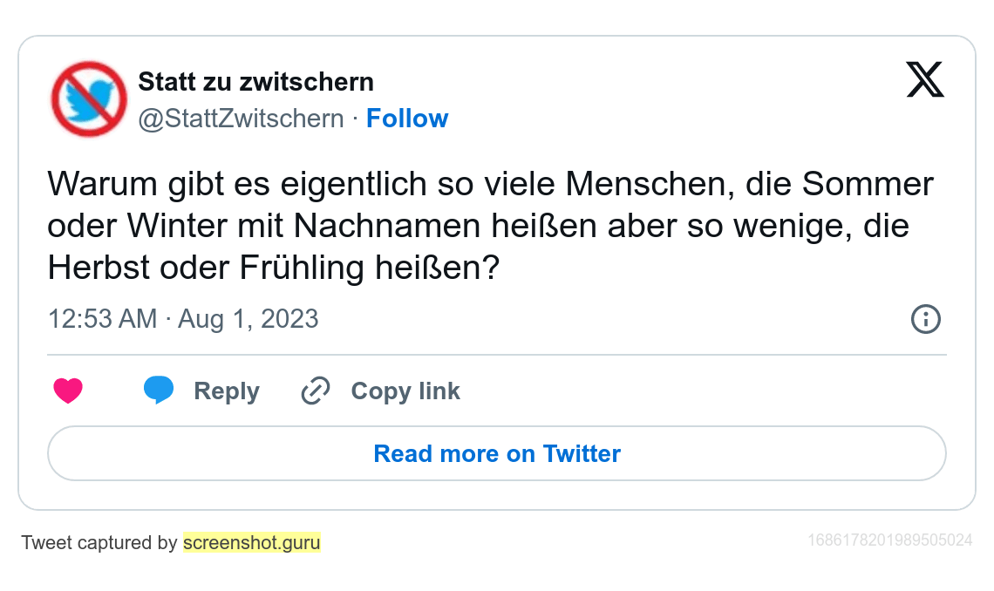Click the word Herbst in the tweet

click(95, 268)
